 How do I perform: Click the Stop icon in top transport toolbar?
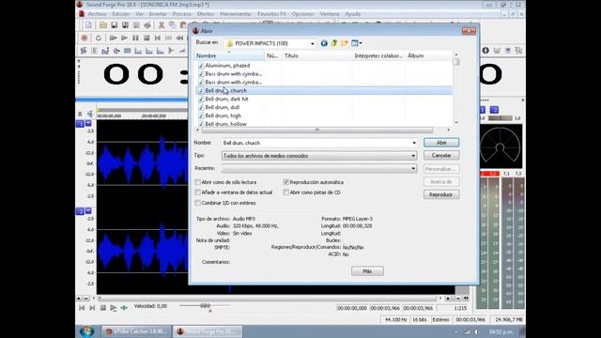tap(146, 38)
